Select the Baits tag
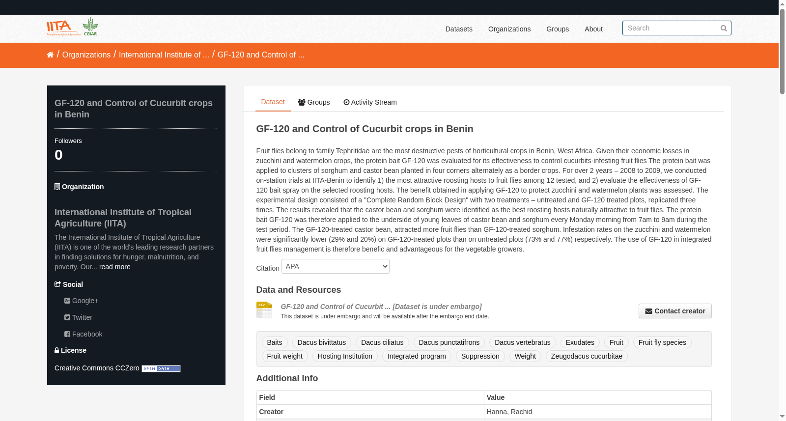 (x=275, y=342)
